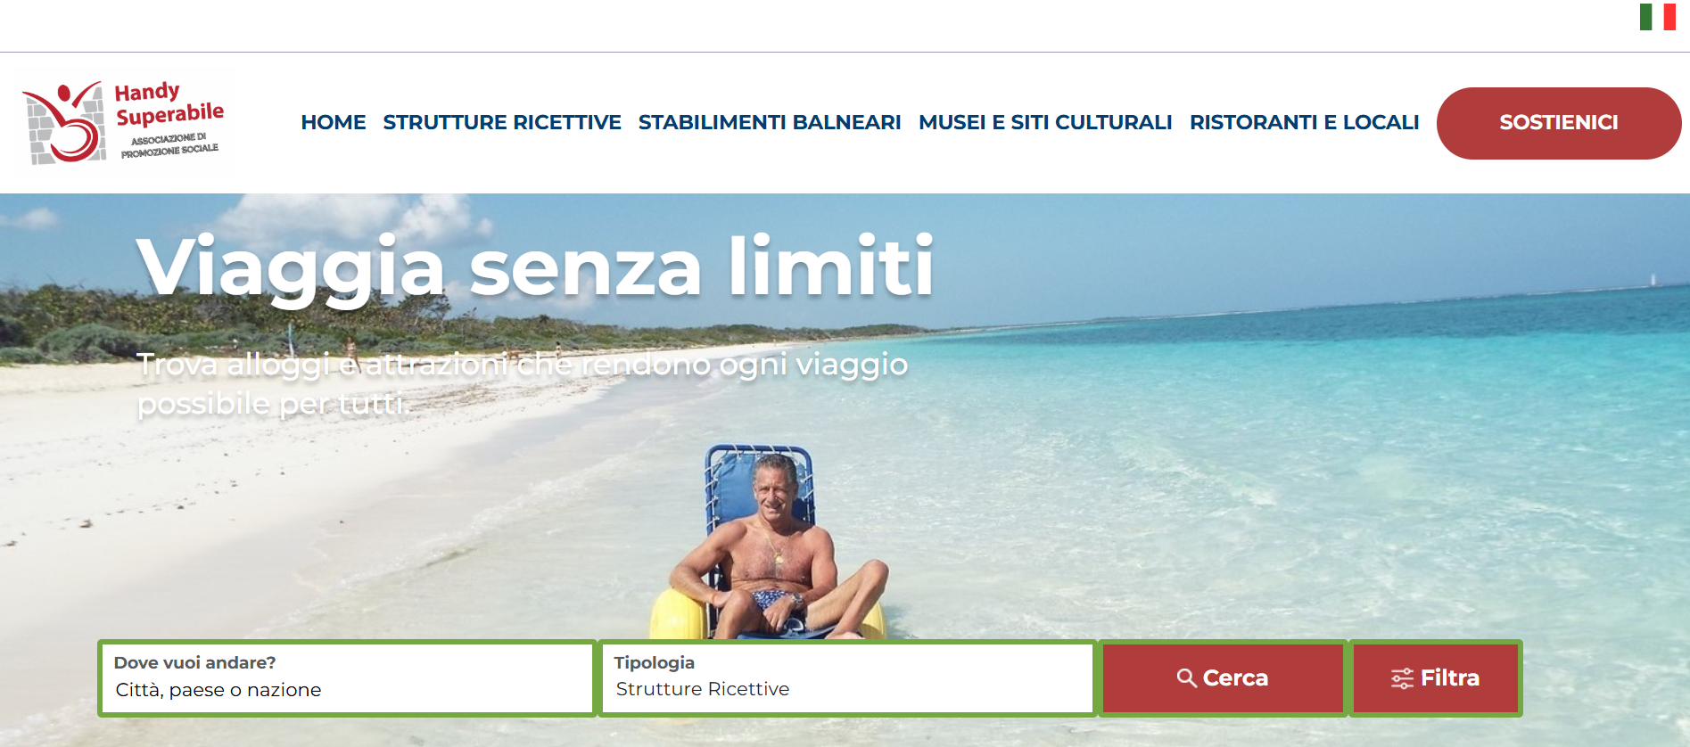Expand the Tipologia dropdown
1690x747 pixels.
coord(846,678)
